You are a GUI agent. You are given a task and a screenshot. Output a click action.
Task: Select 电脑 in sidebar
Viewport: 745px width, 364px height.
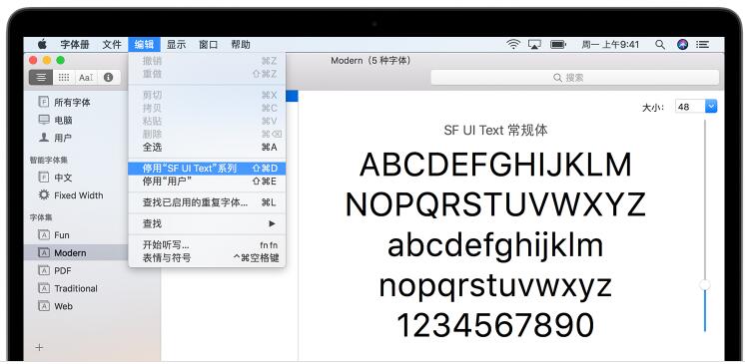pos(64,120)
